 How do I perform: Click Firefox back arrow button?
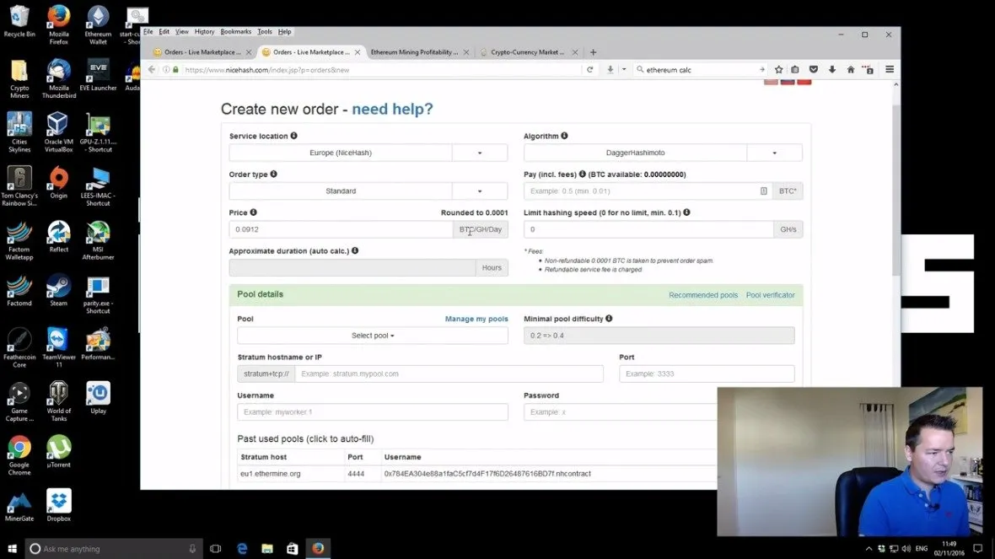pos(151,70)
